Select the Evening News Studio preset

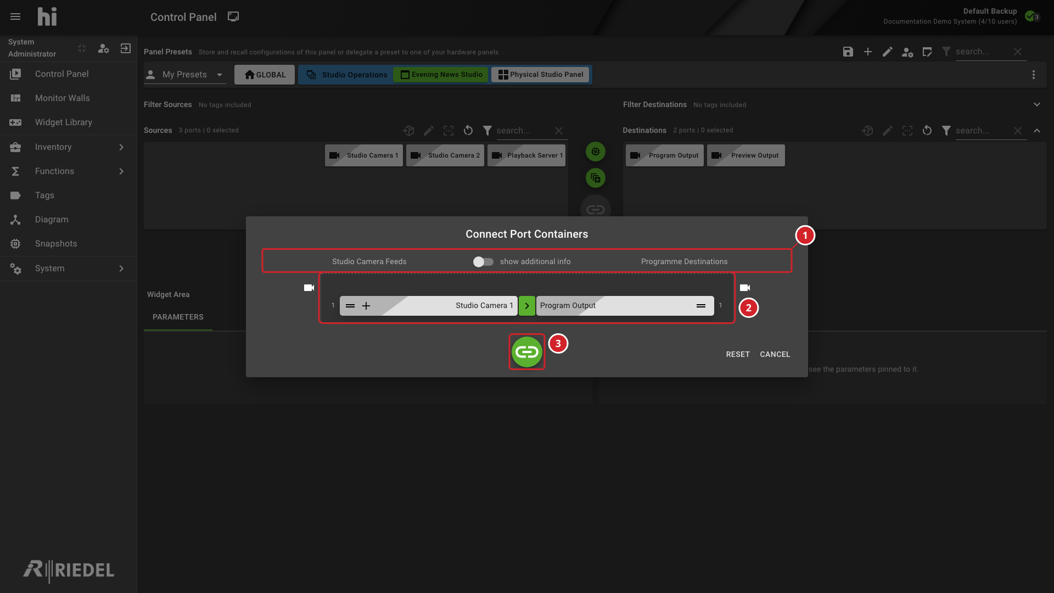pos(441,75)
